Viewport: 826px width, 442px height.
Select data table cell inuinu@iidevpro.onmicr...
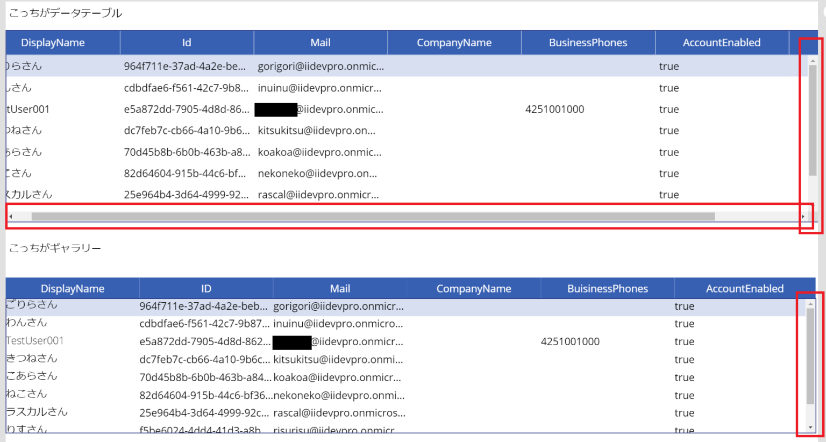[x=319, y=88]
